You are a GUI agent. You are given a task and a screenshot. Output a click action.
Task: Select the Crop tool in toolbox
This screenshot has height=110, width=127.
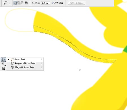click(3, 68)
